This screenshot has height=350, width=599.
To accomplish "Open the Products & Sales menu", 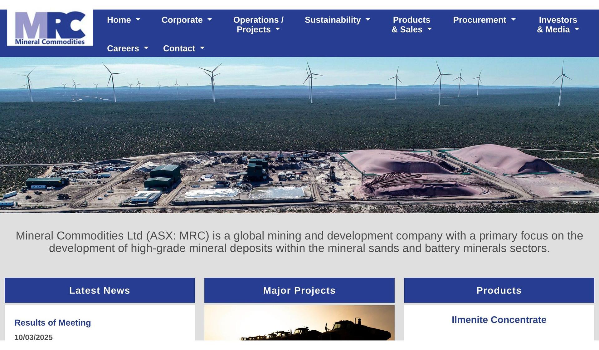I will (x=411, y=25).
